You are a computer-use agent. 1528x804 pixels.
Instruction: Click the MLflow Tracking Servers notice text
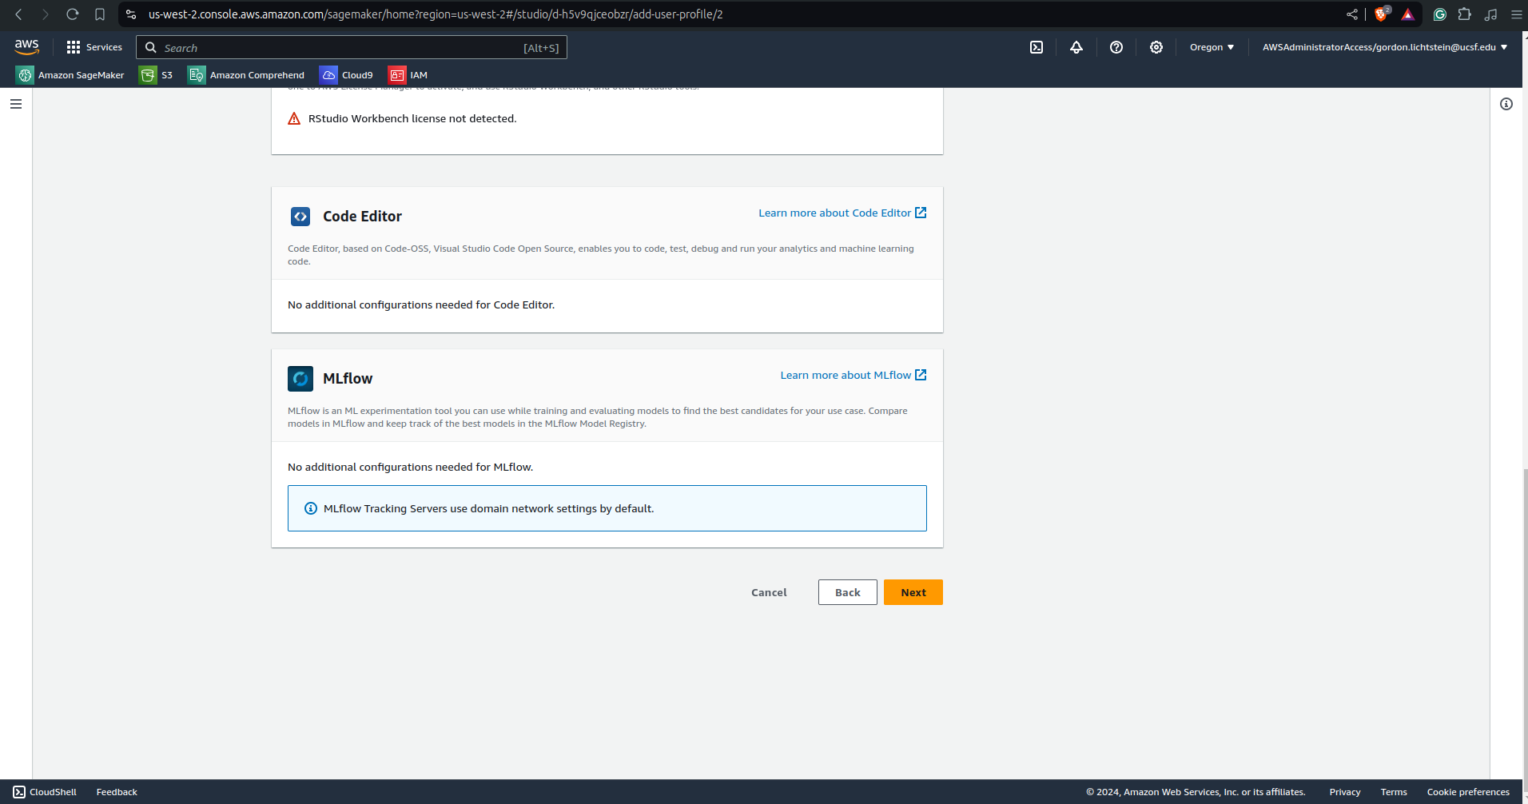(x=488, y=508)
